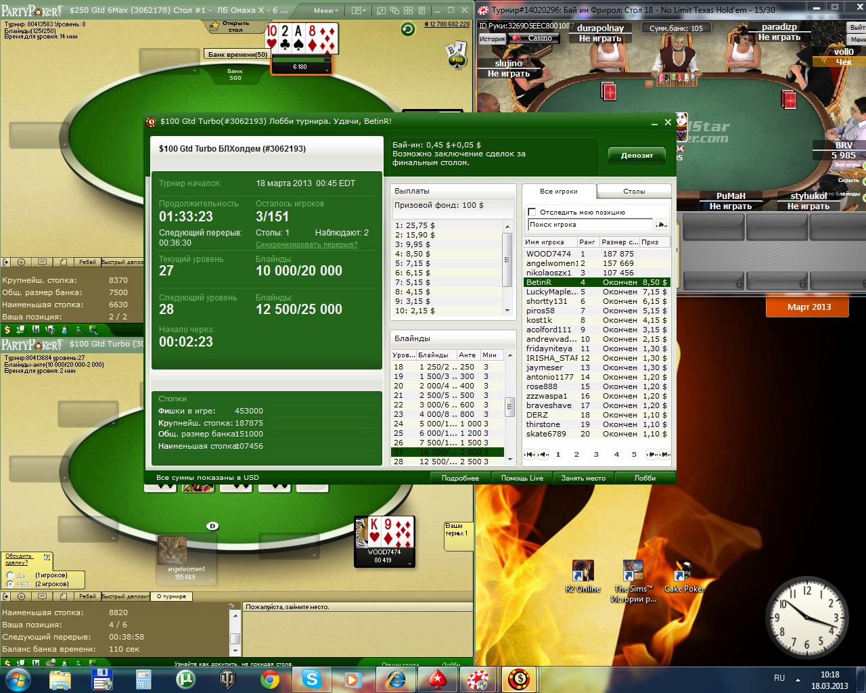866x693 pixels.
Task: Click 'Синхронизировать перерыв?' link
Action: tap(306, 245)
